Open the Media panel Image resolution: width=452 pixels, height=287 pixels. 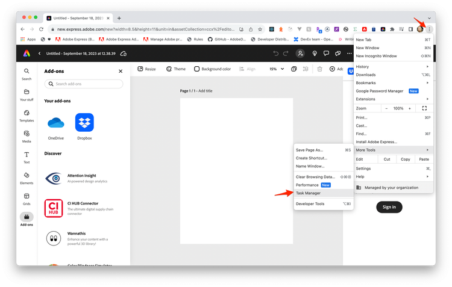click(x=27, y=136)
